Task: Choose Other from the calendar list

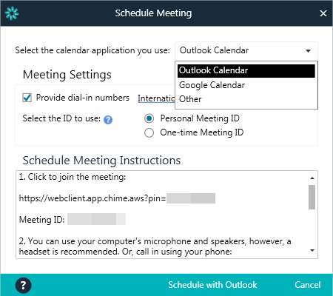Action: click(x=246, y=99)
